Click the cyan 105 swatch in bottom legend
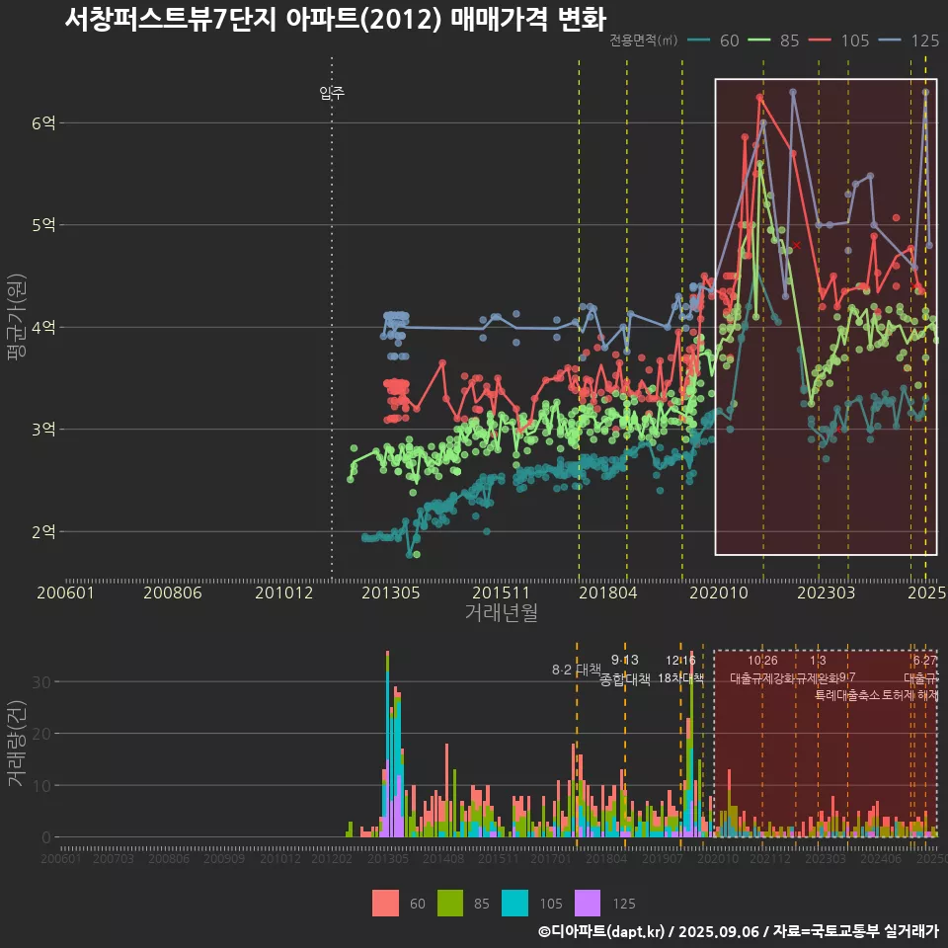 514,904
